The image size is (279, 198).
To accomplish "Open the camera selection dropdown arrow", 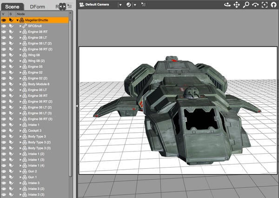I will coord(120,5).
